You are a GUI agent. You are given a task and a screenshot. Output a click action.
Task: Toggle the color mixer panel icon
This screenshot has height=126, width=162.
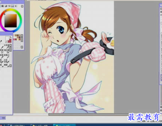tap(9, 6)
